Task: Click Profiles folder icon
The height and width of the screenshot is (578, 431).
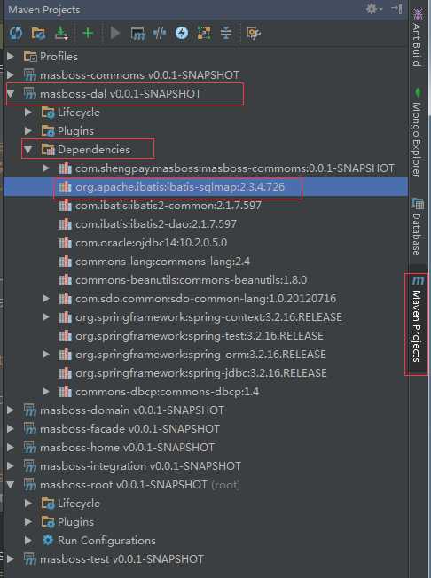Action: pos(30,56)
